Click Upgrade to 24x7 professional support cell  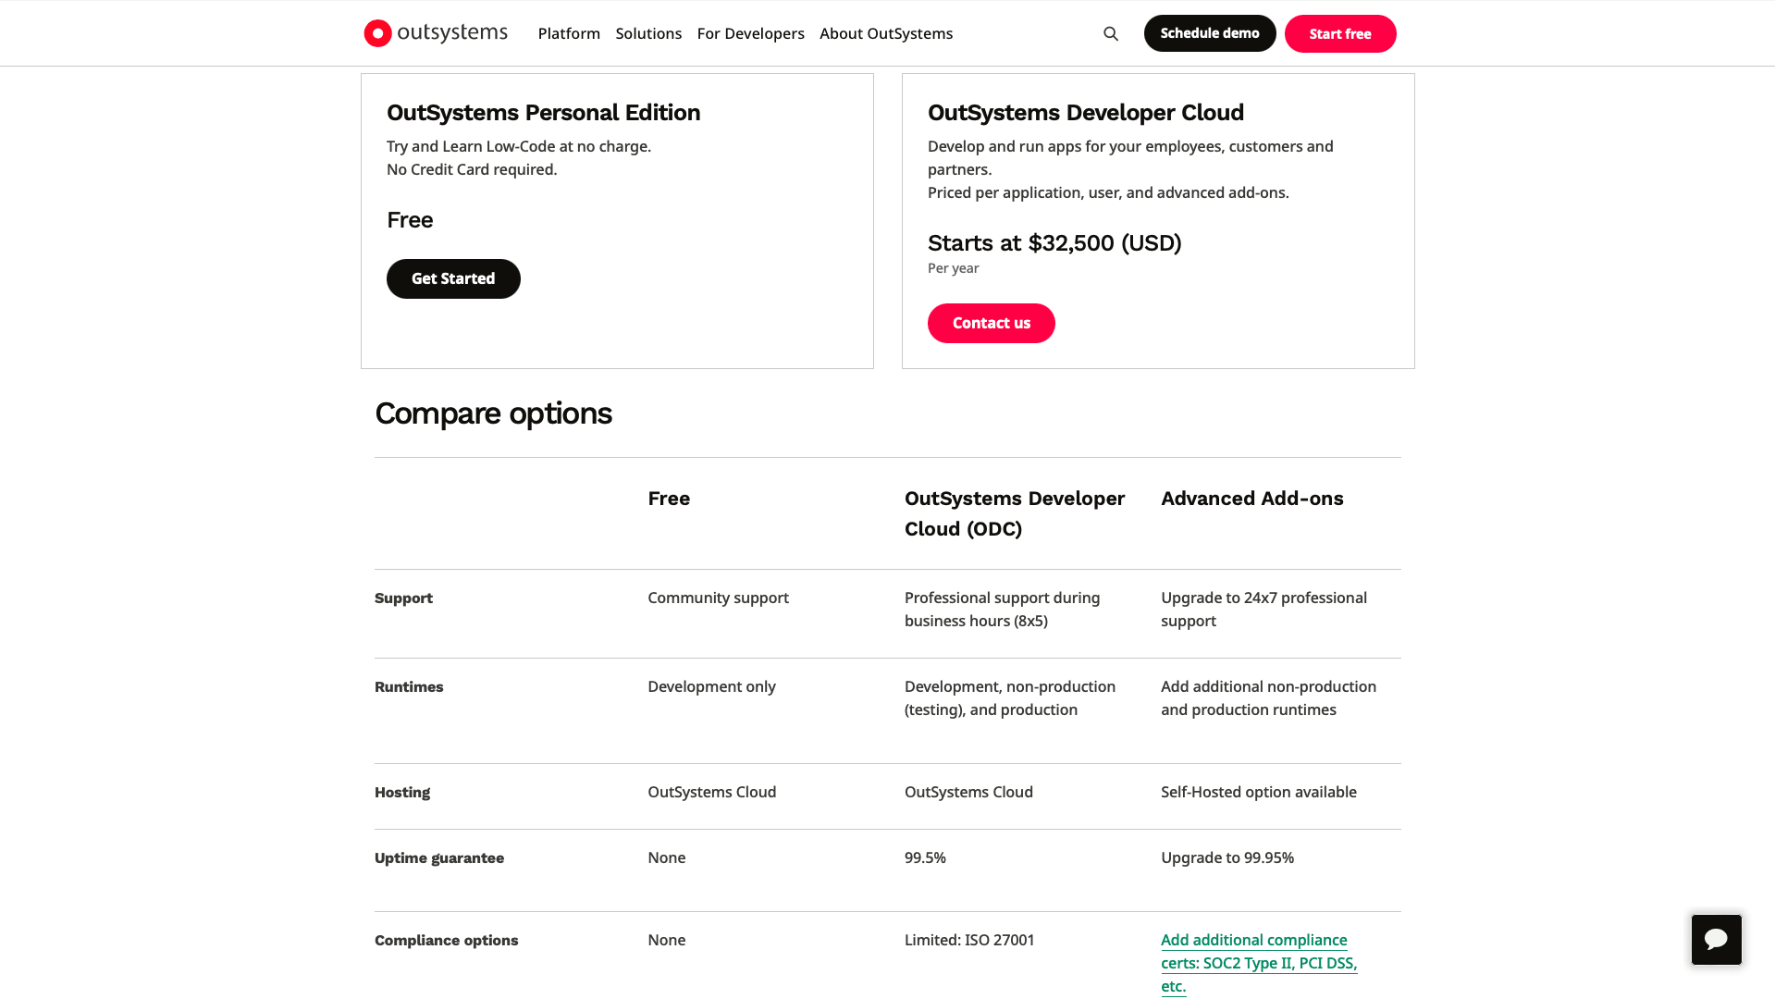click(x=1263, y=610)
